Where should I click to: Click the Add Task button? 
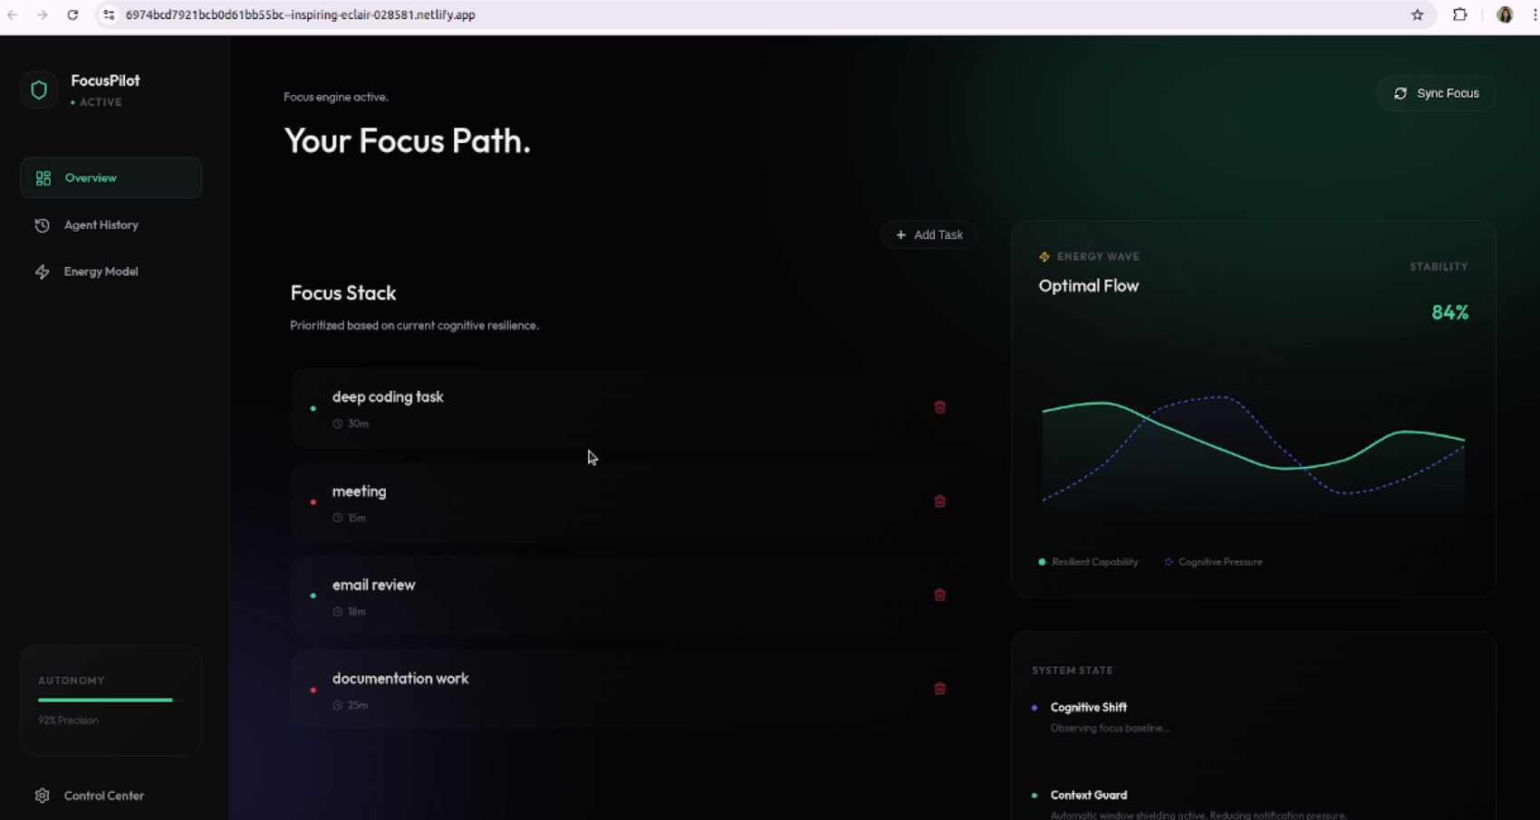point(929,234)
